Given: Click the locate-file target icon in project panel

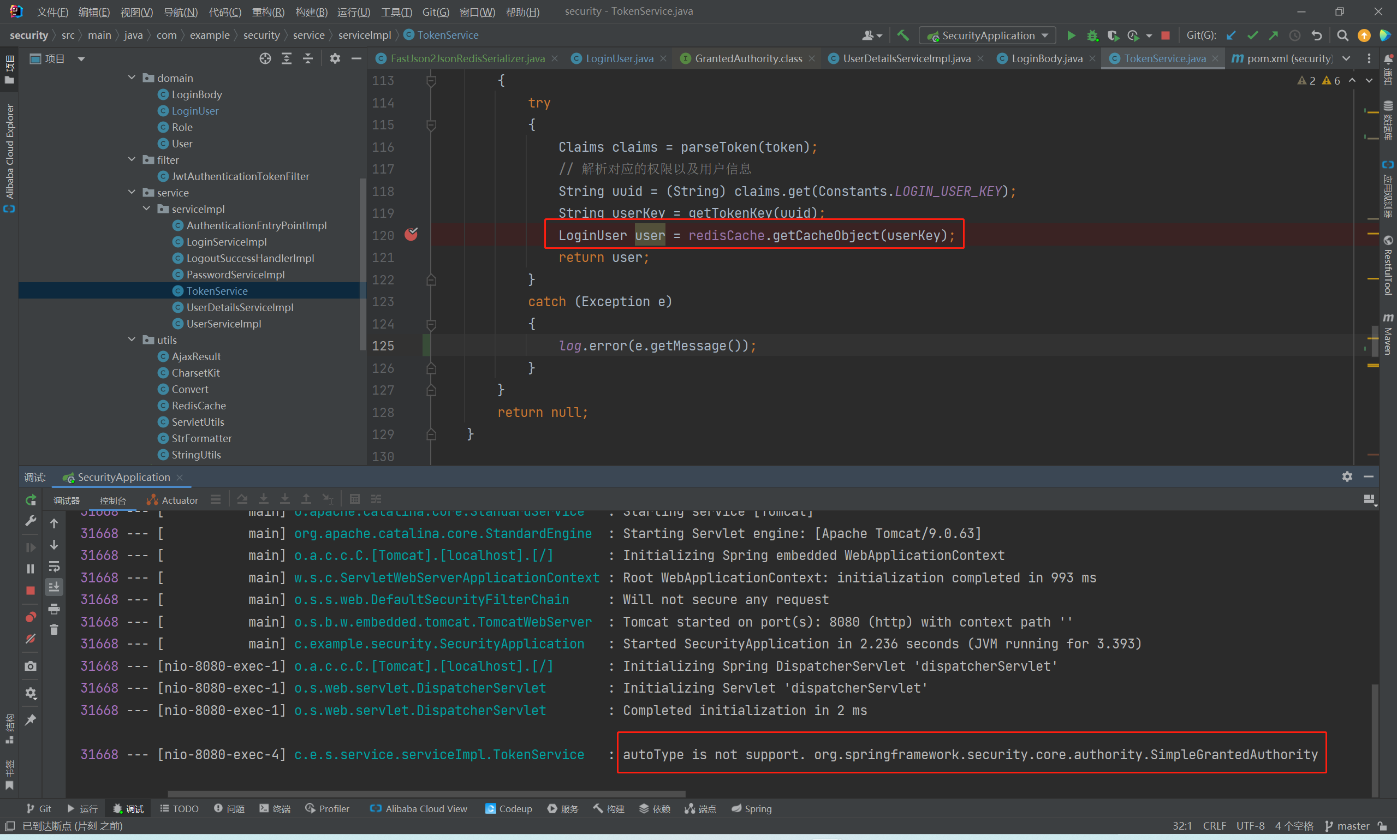Looking at the screenshot, I should pos(265,59).
